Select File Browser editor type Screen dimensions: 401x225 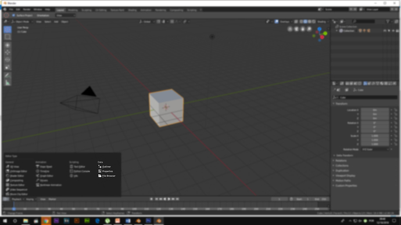(x=107, y=176)
